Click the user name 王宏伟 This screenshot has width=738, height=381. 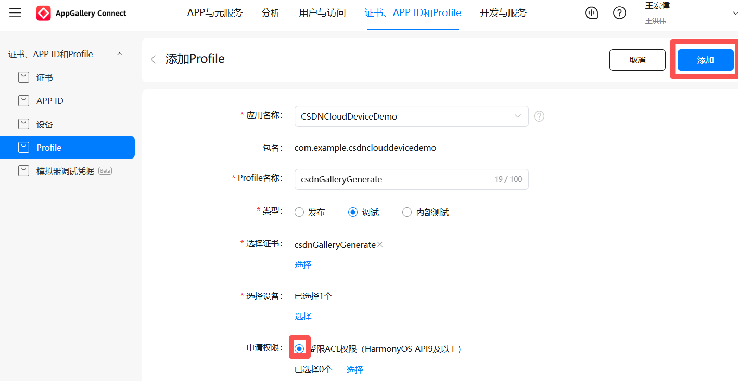[657, 6]
